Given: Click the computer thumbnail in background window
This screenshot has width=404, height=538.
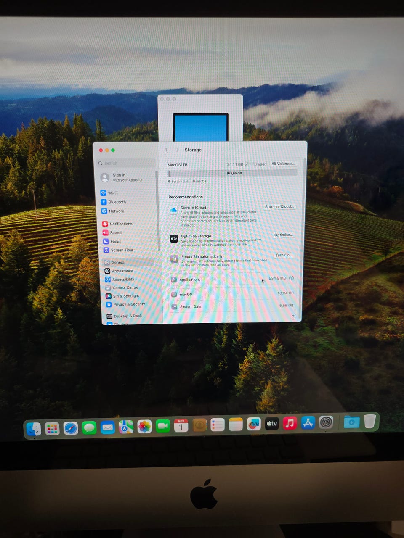Looking at the screenshot, I should (x=200, y=127).
